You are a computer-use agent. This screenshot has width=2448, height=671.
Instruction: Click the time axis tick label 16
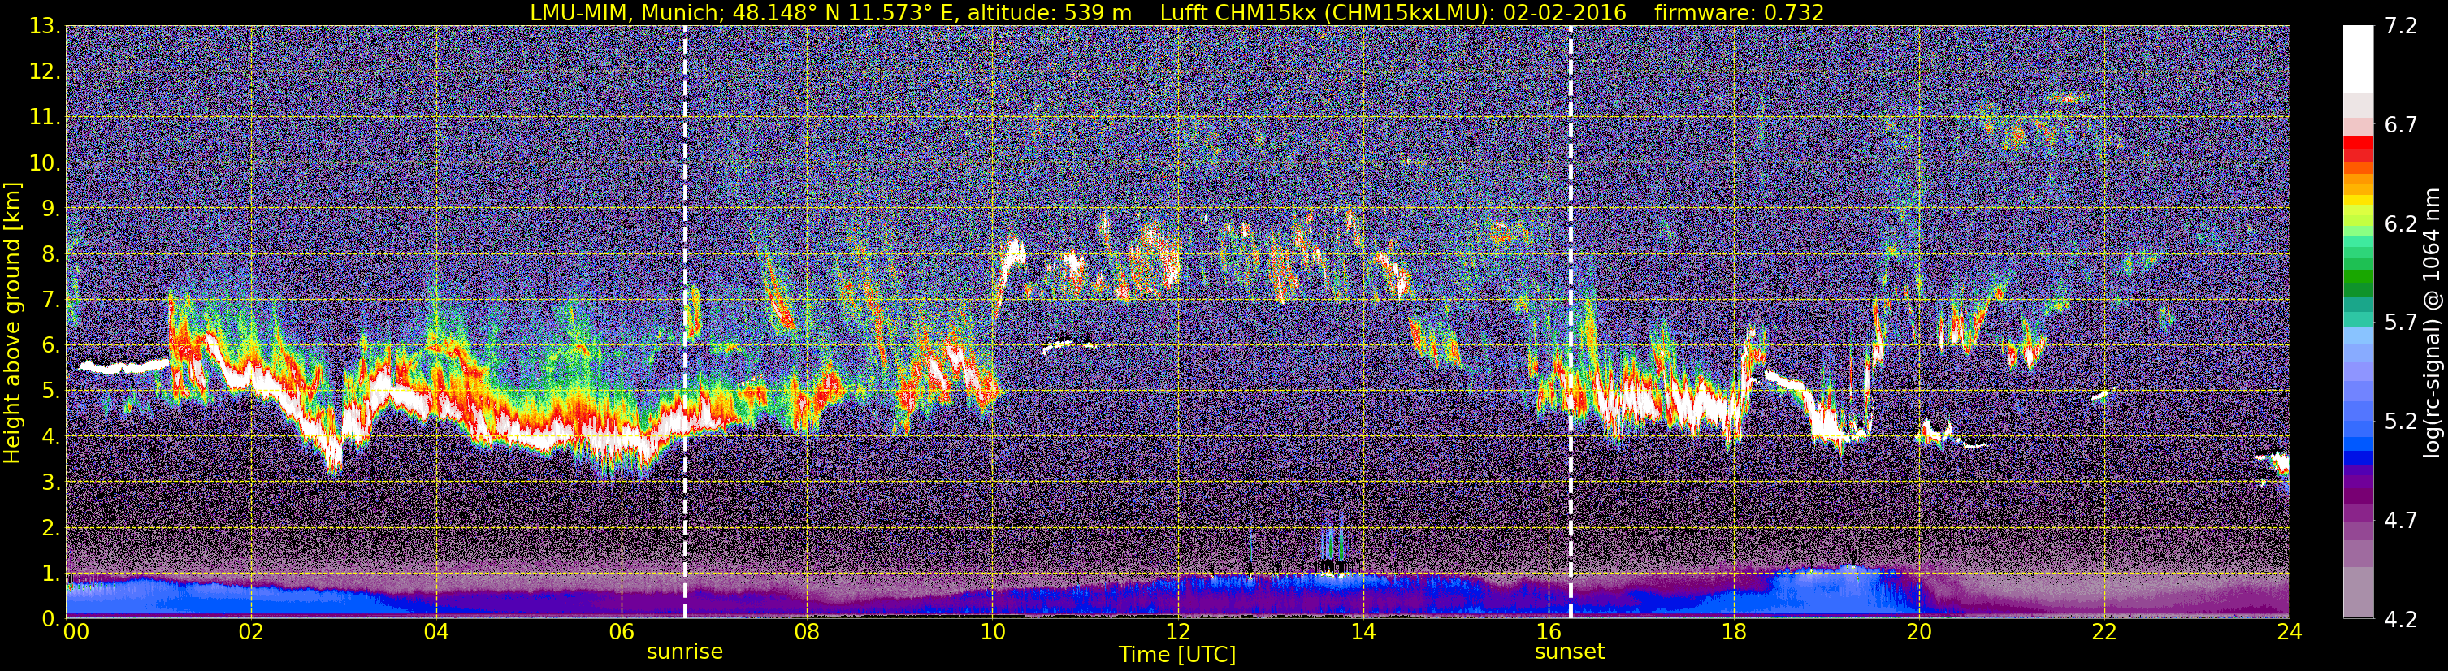(1548, 632)
